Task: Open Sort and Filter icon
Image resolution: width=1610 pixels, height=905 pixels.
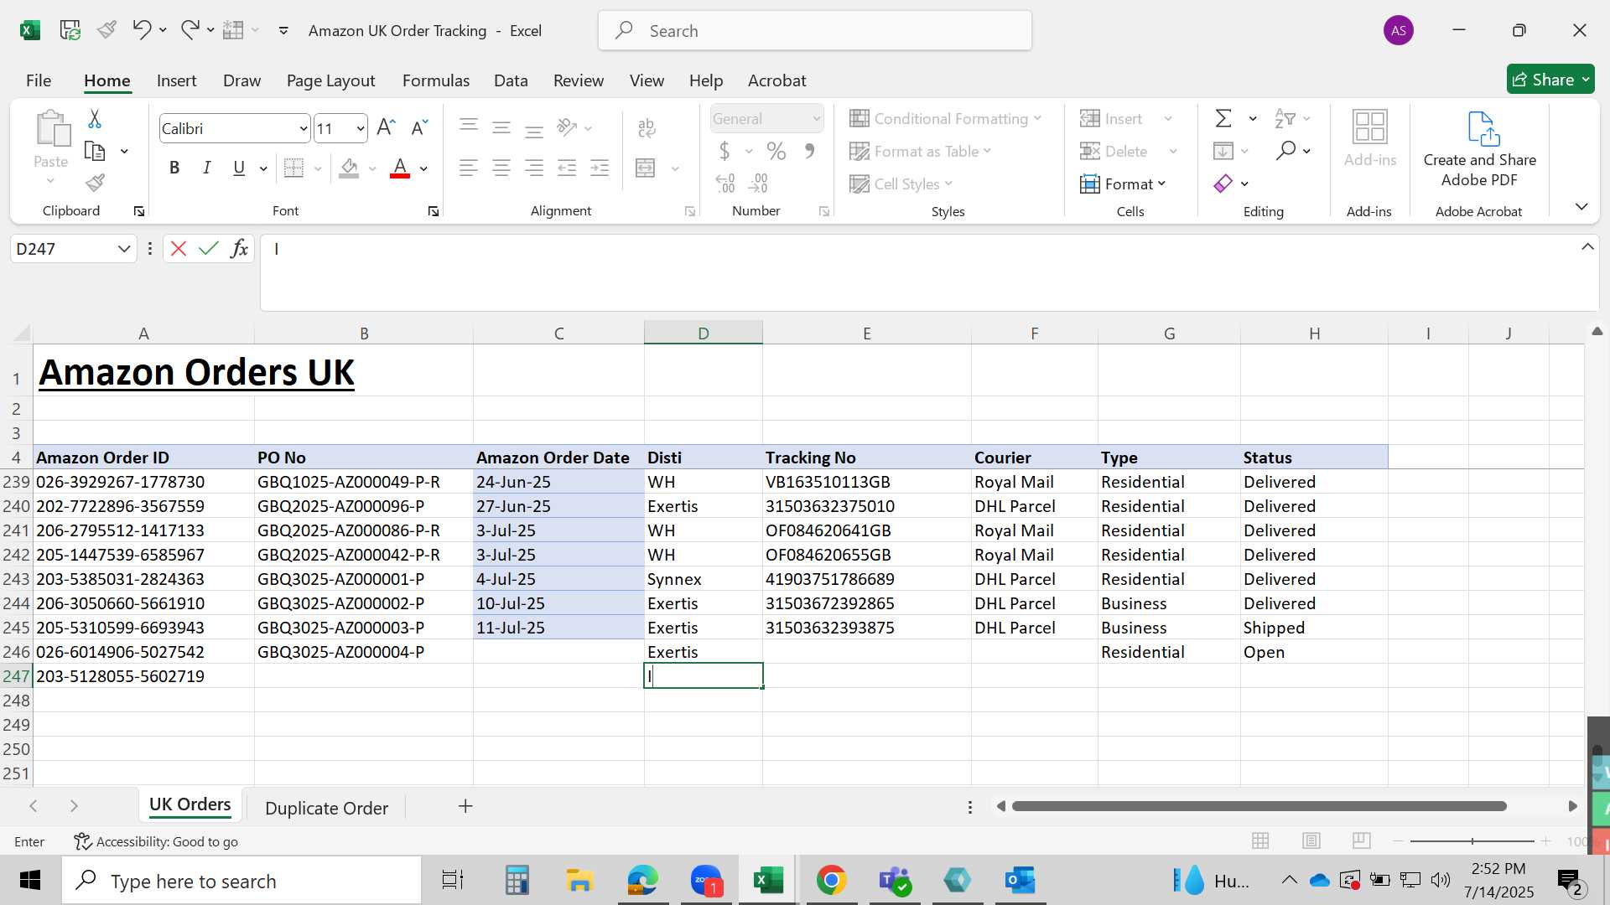Action: tap(1284, 119)
